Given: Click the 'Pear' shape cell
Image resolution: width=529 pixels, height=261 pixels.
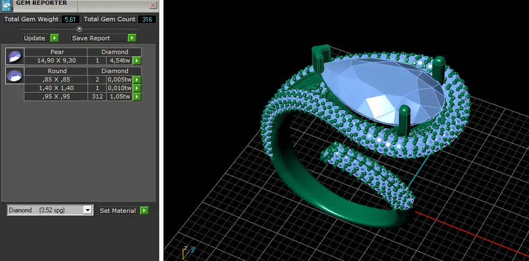Looking at the screenshot, I should click(56, 52).
